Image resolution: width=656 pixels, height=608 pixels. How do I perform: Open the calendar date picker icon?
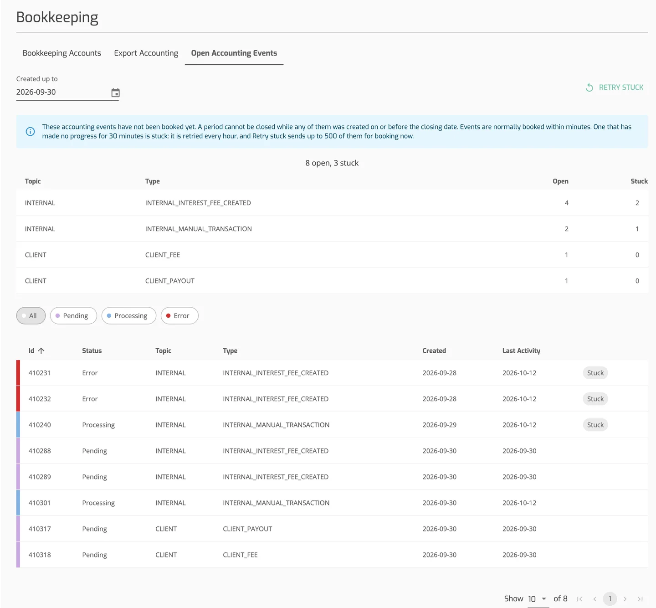pyautogui.click(x=116, y=93)
